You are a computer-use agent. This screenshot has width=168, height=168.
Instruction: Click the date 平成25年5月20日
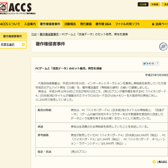156,75
